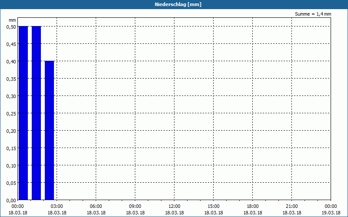348x217 pixels.
Task: Click the second blue precipitation bar
Action: 36,113
